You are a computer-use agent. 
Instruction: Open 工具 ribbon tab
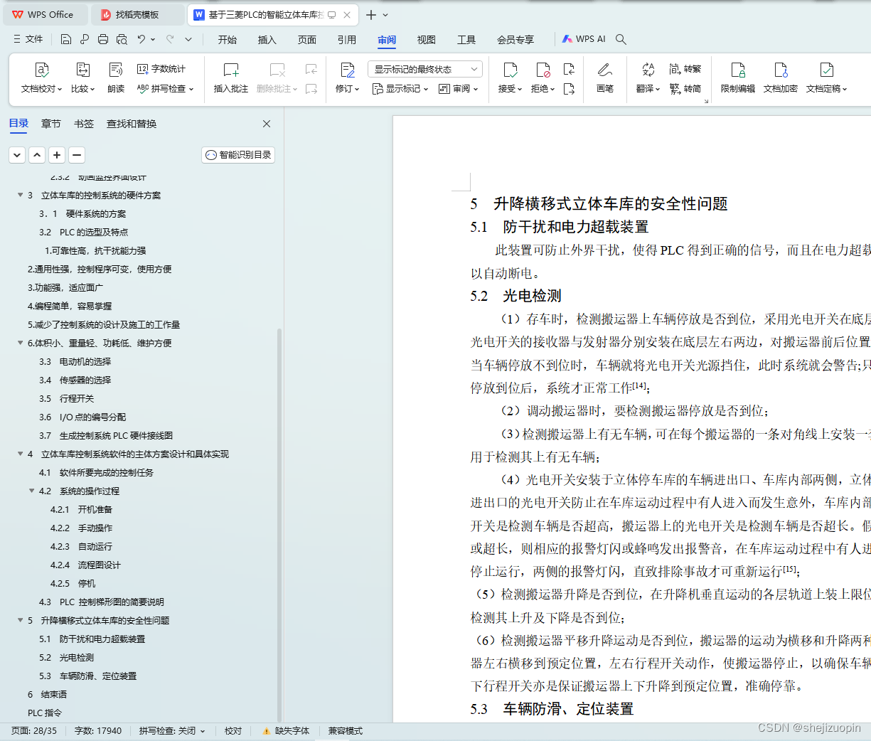pyautogui.click(x=466, y=40)
